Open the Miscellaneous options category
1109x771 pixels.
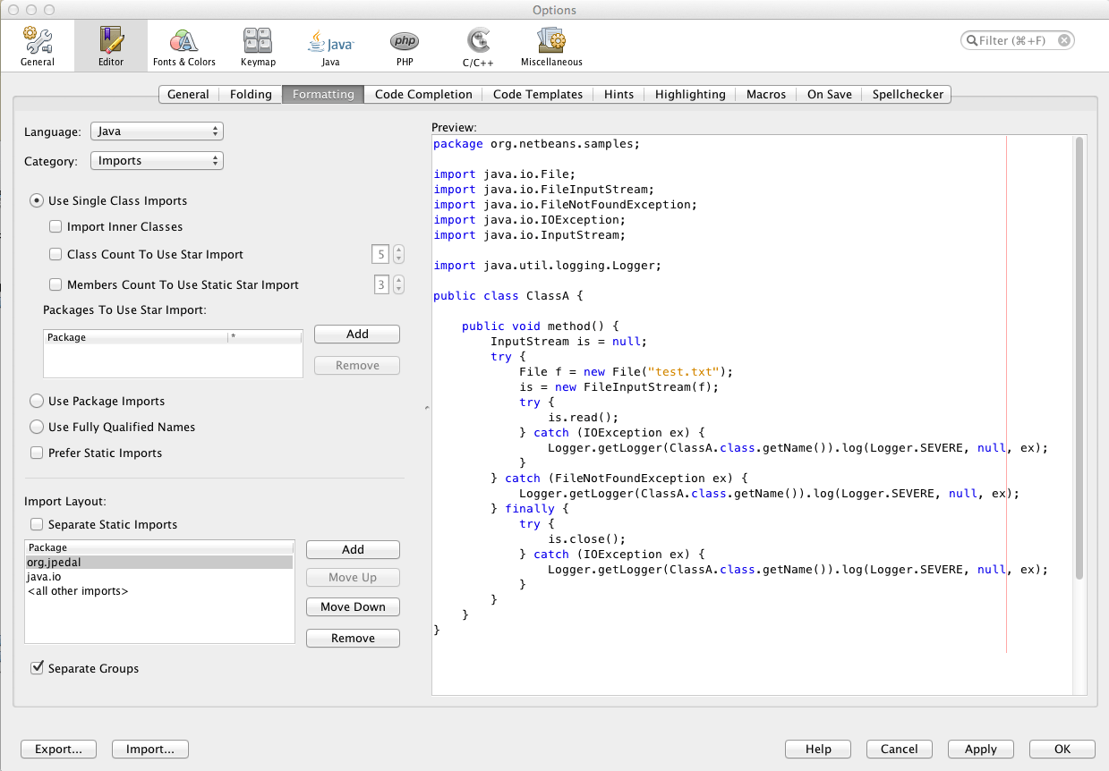pyautogui.click(x=551, y=46)
